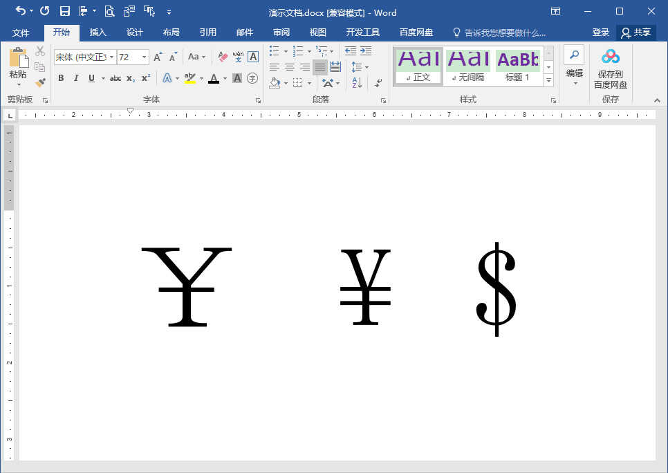Click the Find magnifier editing icon
This screenshot has width=668, height=473.
tap(574, 55)
